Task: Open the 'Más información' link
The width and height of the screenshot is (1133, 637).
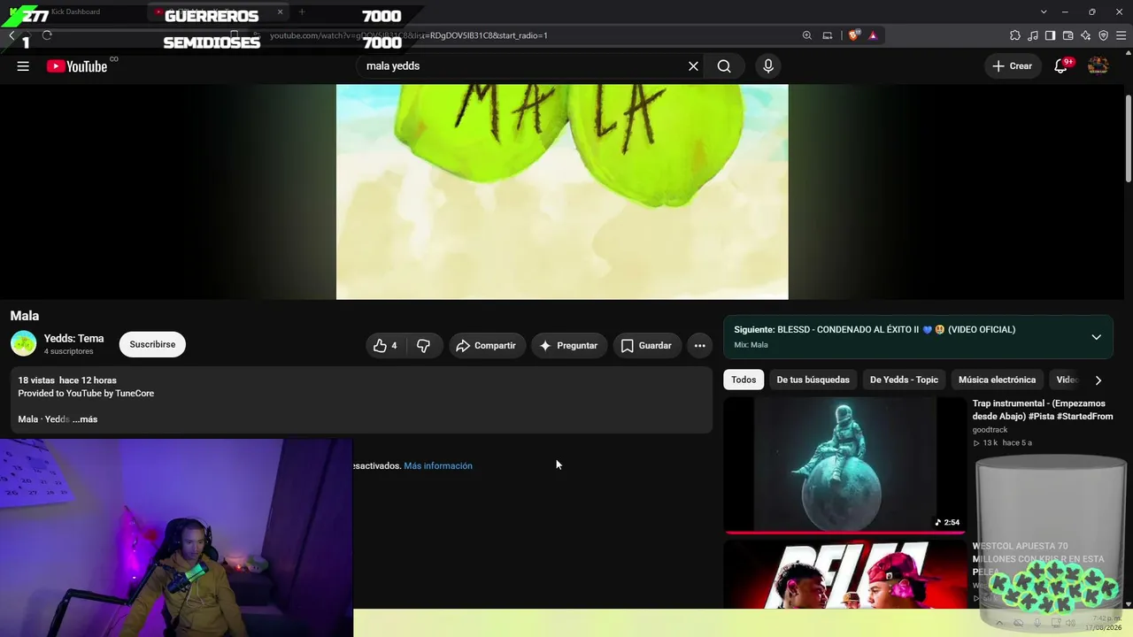Action: pos(438,466)
